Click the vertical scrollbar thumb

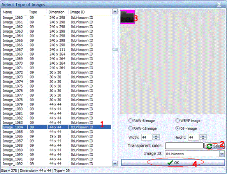[x=115, y=49]
